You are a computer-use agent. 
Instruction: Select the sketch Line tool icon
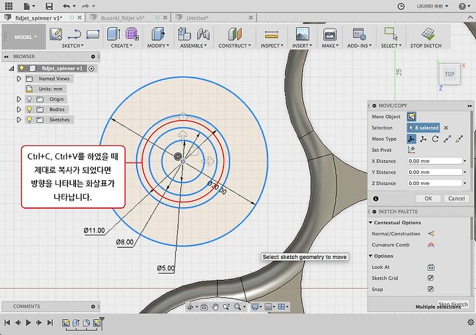[74, 34]
